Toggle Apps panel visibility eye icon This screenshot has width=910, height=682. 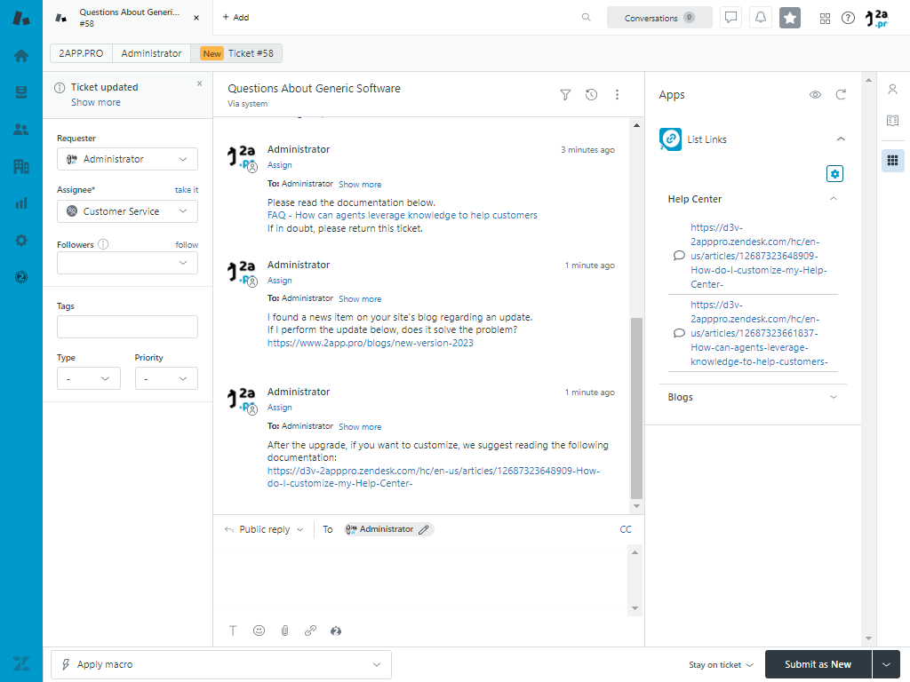pyautogui.click(x=815, y=95)
